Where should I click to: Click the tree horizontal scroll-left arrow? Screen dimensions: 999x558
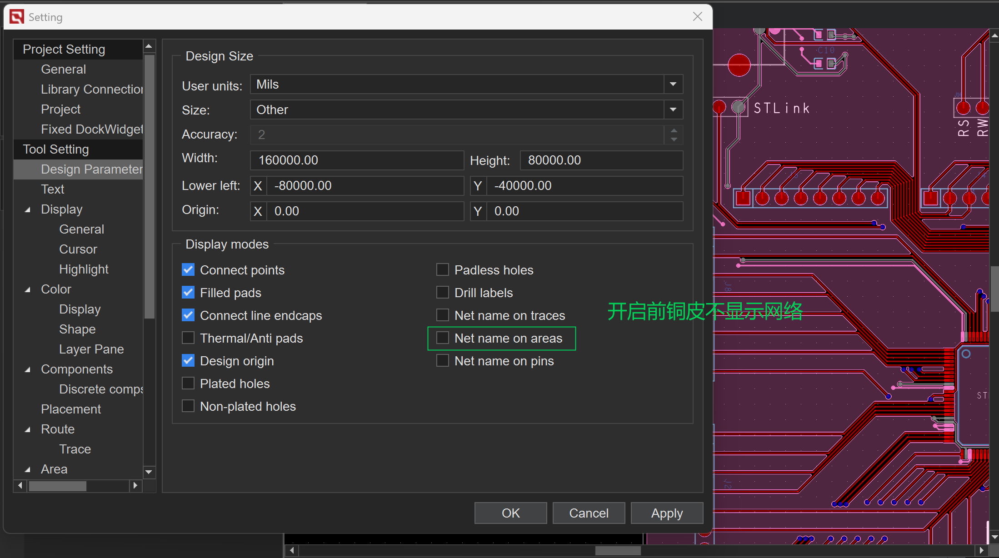pyautogui.click(x=20, y=485)
